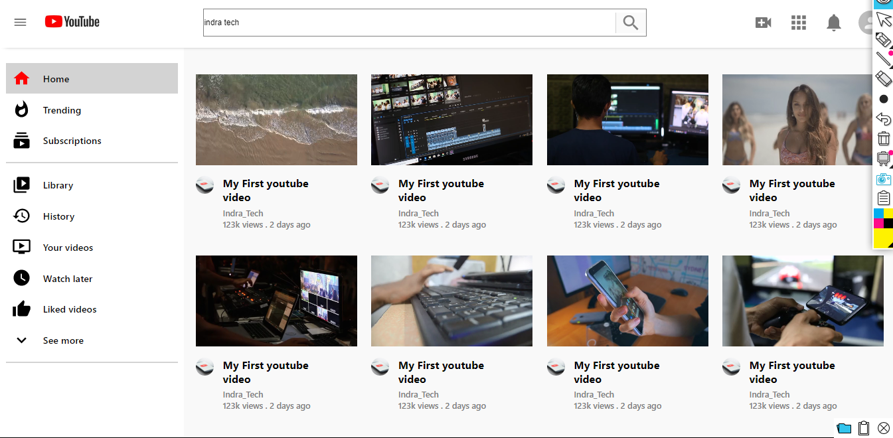The image size is (893, 438).
Task: Open the blue folder icon at bottom
Action: [844, 428]
